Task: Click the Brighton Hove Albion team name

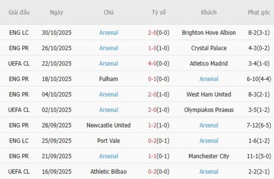Action: (x=209, y=33)
